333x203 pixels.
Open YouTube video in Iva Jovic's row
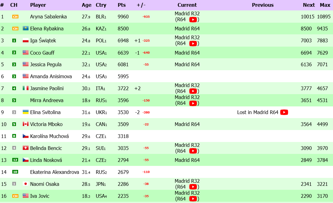(x=193, y=199)
